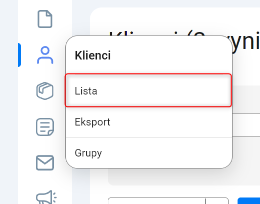Open the documents page icon in sidebar
260x204 pixels.
click(45, 19)
